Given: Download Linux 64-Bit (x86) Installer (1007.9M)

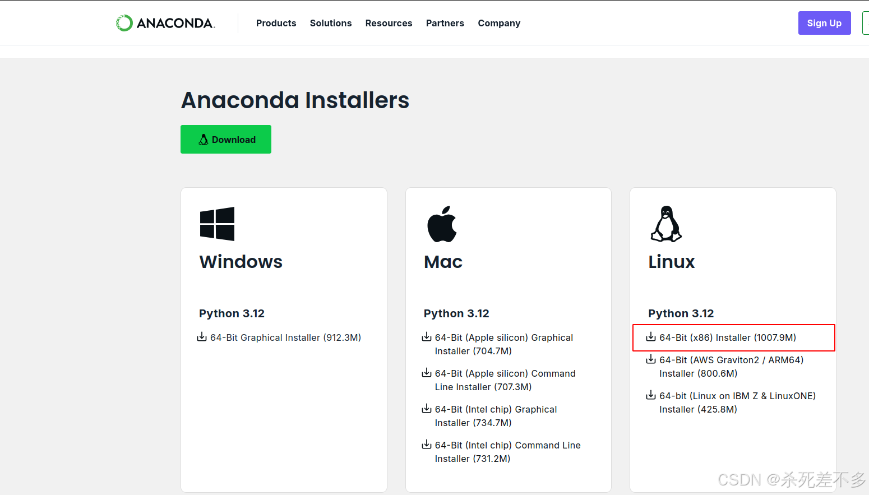Looking at the screenshot, I should (722, 337).
